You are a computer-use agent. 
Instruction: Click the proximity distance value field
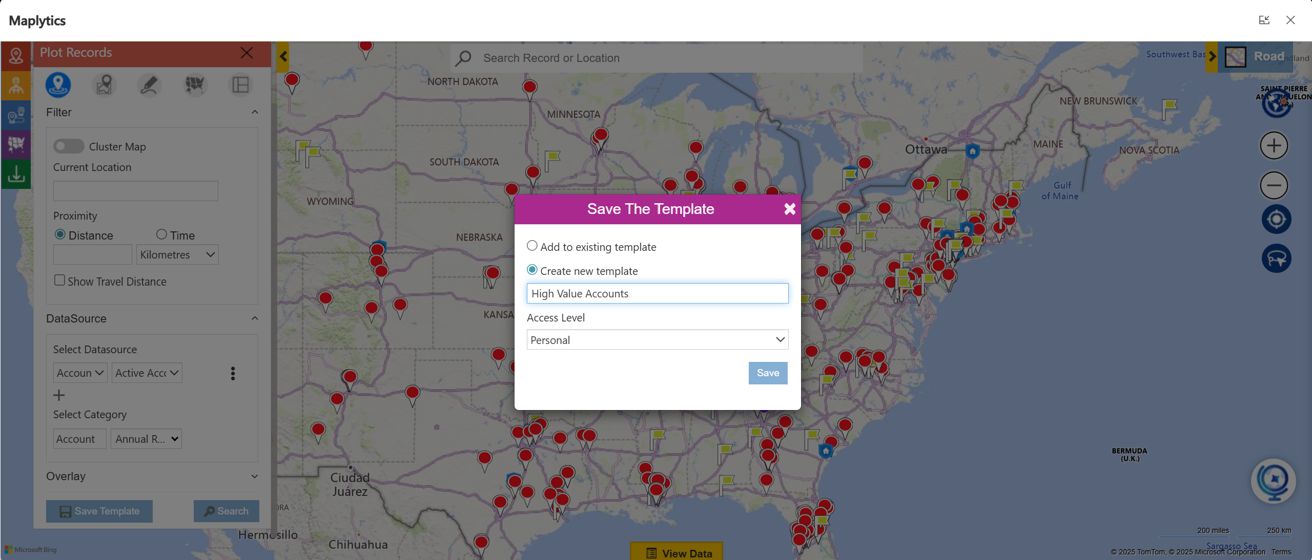pos(93,255)
